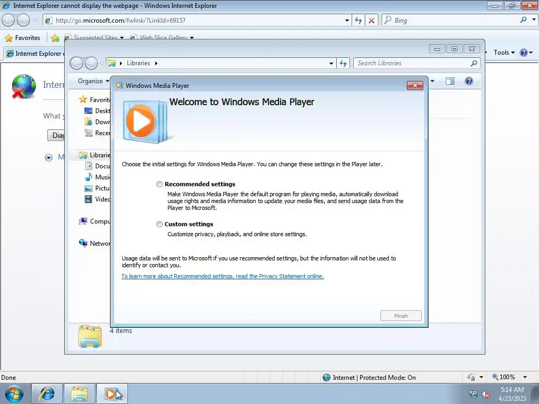The width and height of the screenshot is (539, 404).
Task: Select Downloads in Explorer navigation pane
Action: pyautogui.click(x=97, y=122)
